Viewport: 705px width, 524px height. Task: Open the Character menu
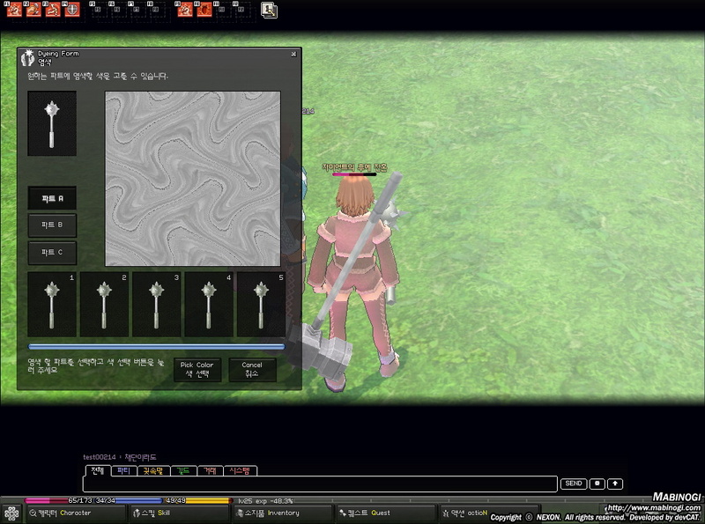[76, 513]
